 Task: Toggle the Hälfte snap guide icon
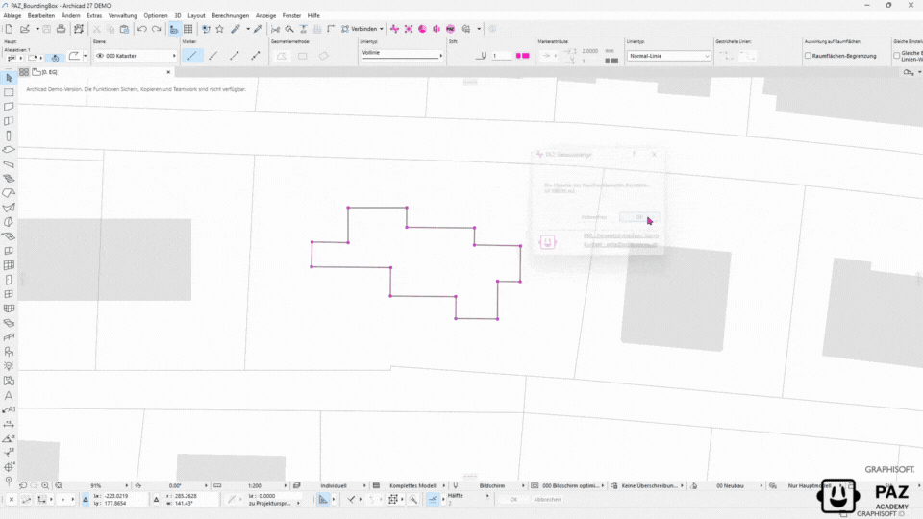coord(433,500)
